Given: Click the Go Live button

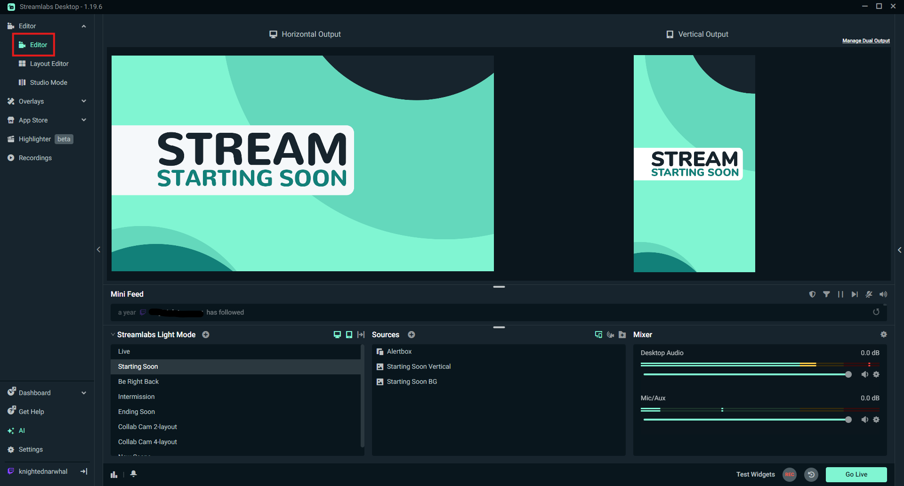Looking at the screenshot, I should click(856, 474).
